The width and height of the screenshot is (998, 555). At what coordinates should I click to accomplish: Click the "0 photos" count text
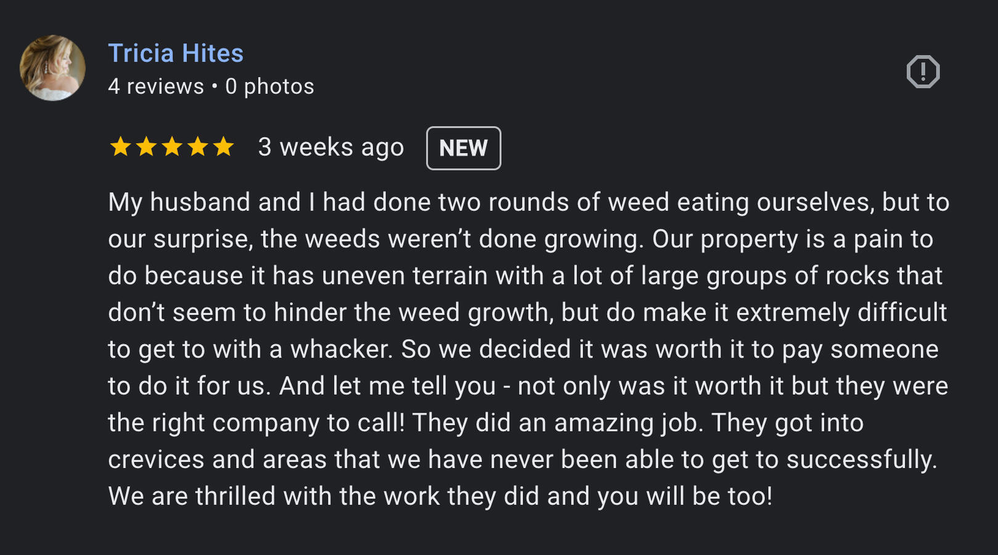[x=269, y=86]
